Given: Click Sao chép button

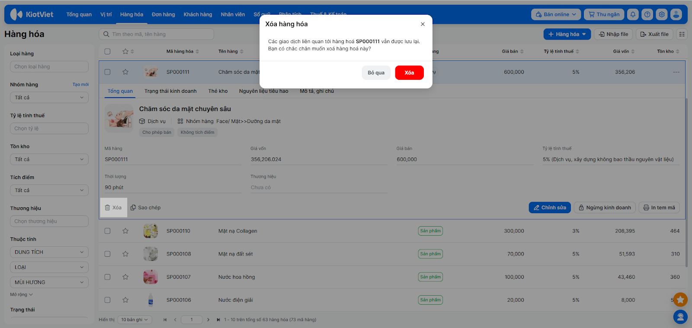Looking at the screenshot, I should pos(146,208).
